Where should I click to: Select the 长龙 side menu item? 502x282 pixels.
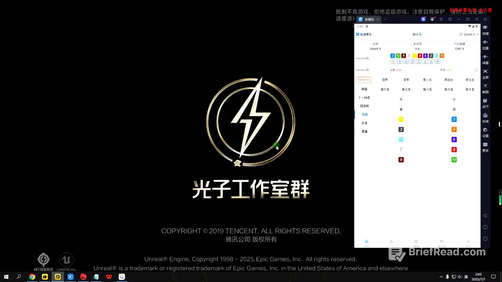pyautogui.click(x=364, y=123)
